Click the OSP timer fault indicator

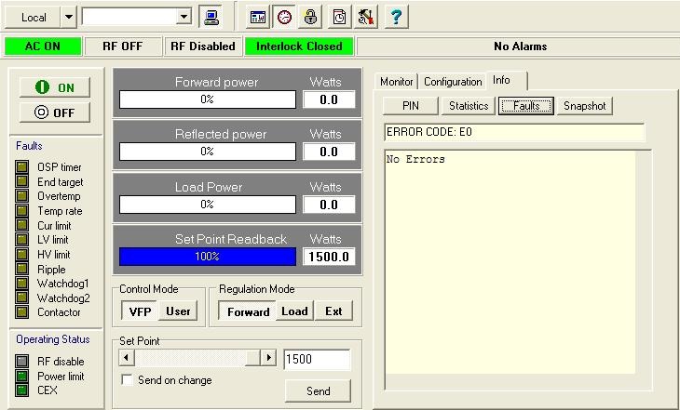(22, 167)
